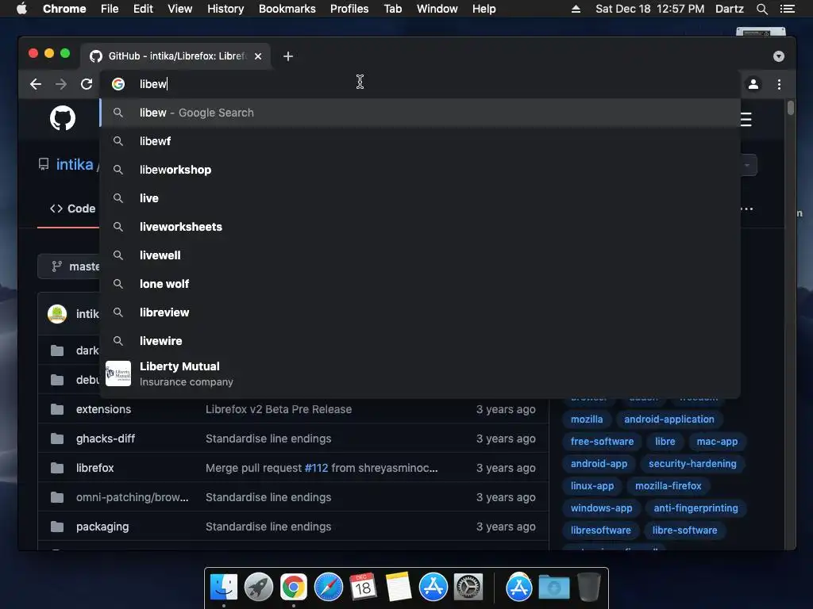Open the Liberty Mutual suggestion
This screenshot has height=609, width=813.
pyautogui.click(x=420, y=373)
